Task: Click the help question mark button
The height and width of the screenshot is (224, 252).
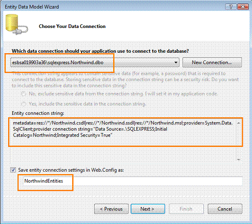Action: point(231,7)
